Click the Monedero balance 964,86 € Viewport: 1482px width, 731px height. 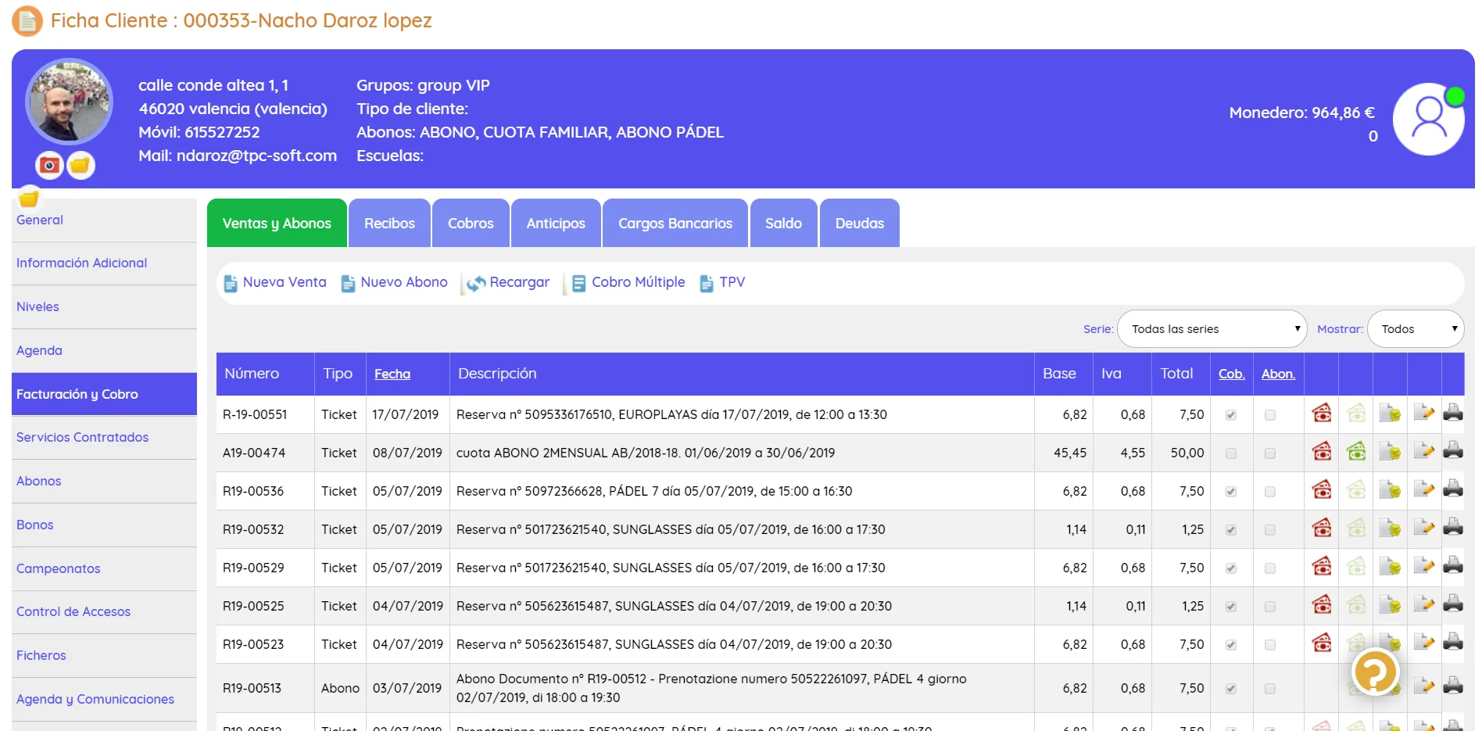[x=1301, y=113]
